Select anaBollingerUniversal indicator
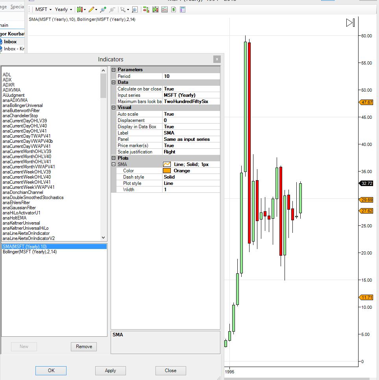The image size is (379, 380). (22, 105)
